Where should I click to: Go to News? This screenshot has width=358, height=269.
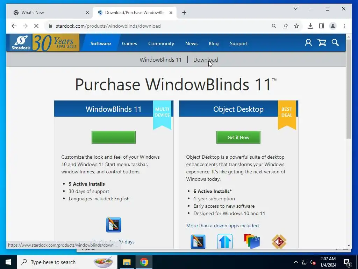[x=191, y=43]
